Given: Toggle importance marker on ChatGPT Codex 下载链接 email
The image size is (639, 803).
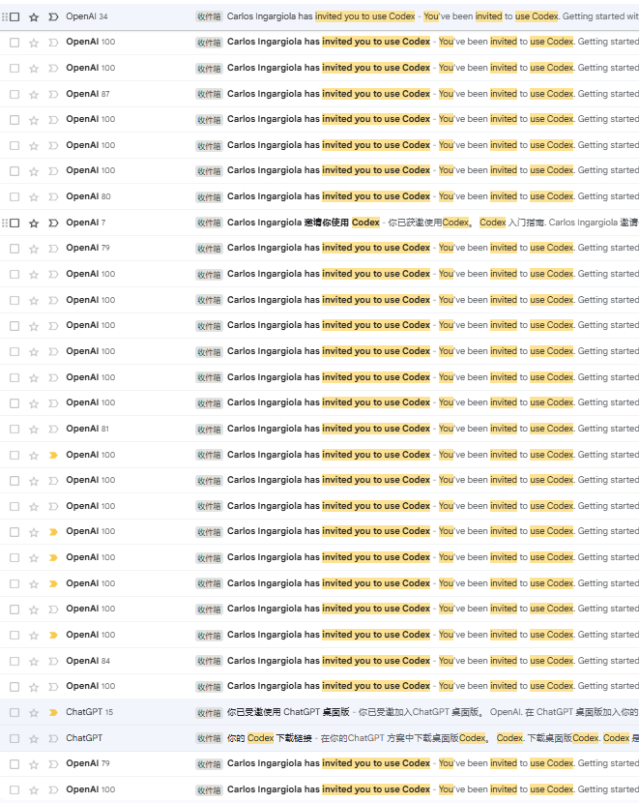Looking at the screenshot, I should (53, 738).
